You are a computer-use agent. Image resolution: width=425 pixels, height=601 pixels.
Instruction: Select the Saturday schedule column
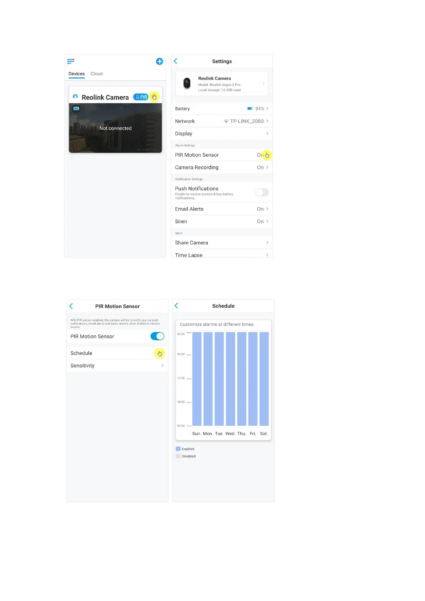pyautogui.click(x=264, y=379)
